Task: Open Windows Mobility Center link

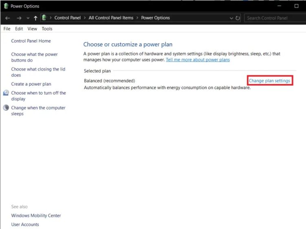Action: click(36, 216)
